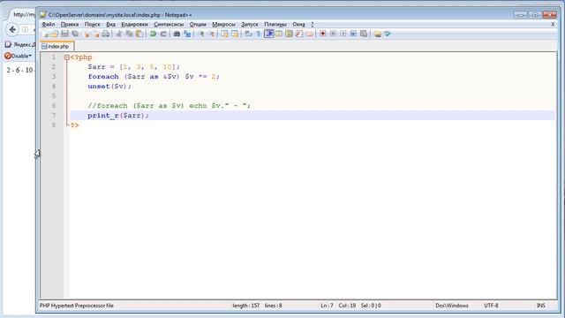The width and height of the screenshot is (565, 318).
Task: Click the unset($v); code line
Action: [109, 87]
